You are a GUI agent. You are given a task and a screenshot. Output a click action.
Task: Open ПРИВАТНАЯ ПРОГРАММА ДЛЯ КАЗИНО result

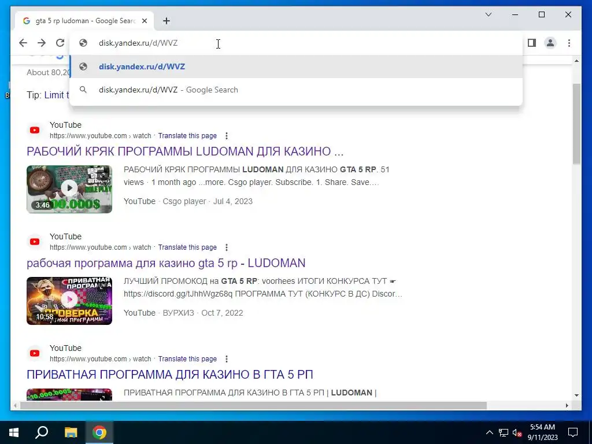click(x=170, y=375)
